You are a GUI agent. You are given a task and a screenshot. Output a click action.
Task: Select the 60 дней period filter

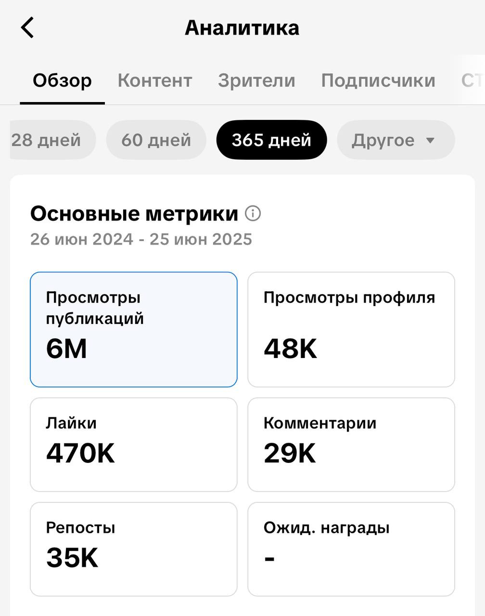pyautogui.click(x=156, y=140)
